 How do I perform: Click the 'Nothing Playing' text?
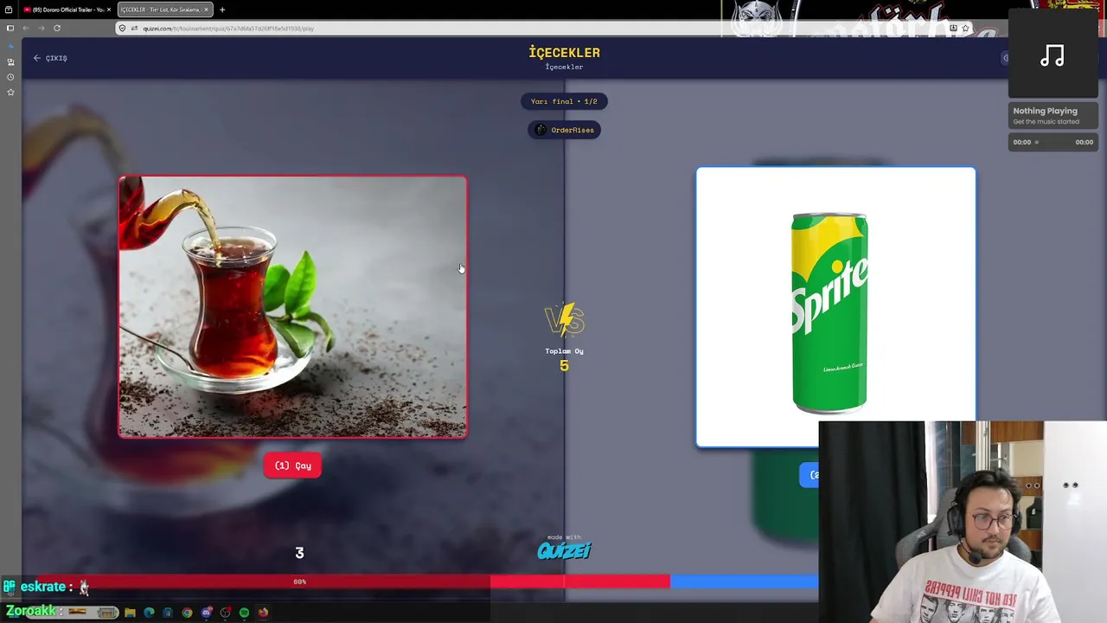pyautogui.click(x=1045, y=111)
